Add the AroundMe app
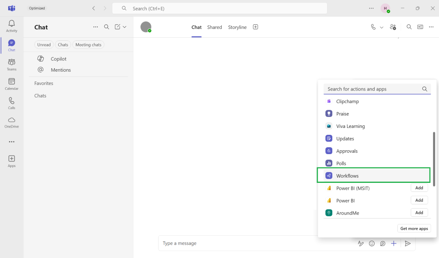 click(x=419, y=212)
